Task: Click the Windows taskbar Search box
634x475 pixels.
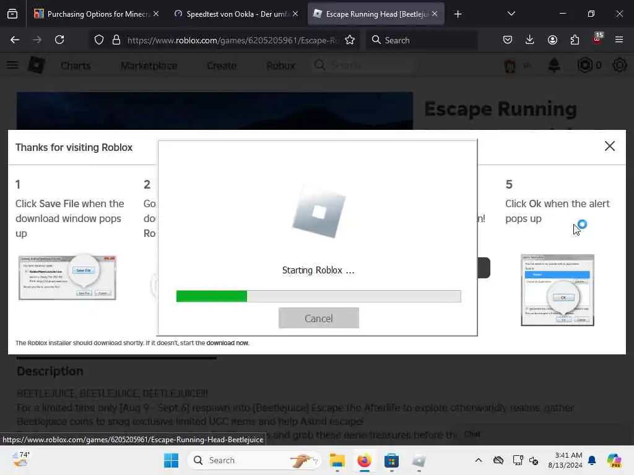Action: tap(254, 460)
